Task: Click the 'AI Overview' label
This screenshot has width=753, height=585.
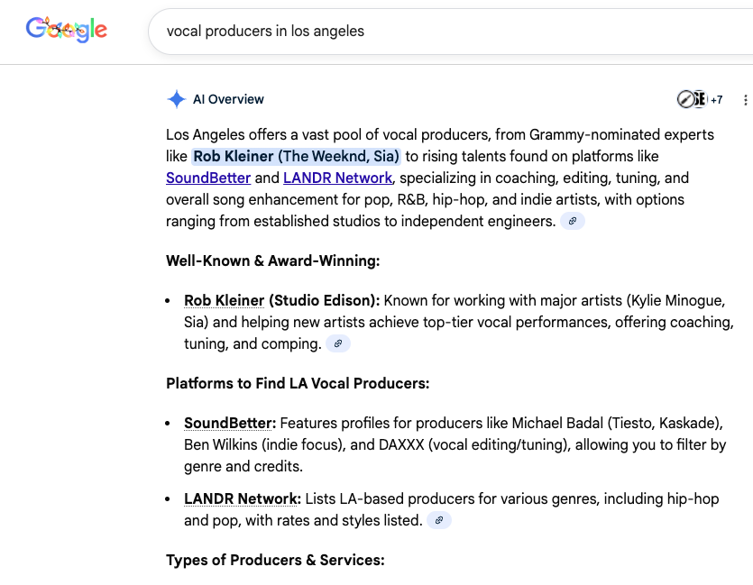Action: pos(228,99)
